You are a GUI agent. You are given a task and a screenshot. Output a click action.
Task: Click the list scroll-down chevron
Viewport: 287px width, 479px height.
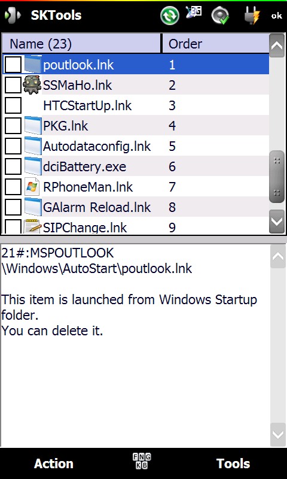[x=277, y=222]
